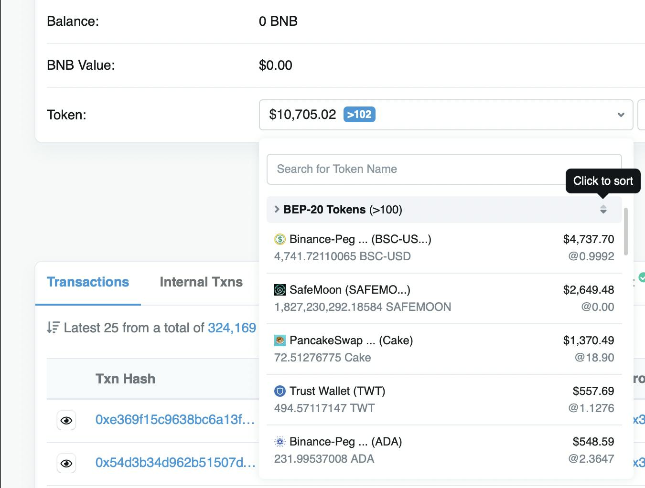645x488 pixels.
Task: Click the @1.1276 TWT price text
Action: click(x=591, y=408)
